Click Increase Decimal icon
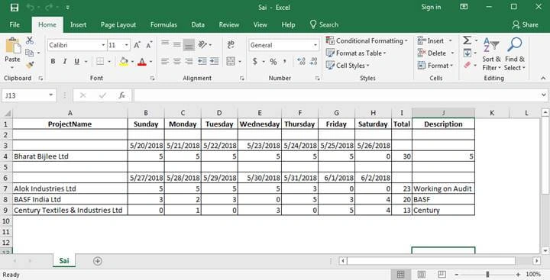 tap(301, 61)
